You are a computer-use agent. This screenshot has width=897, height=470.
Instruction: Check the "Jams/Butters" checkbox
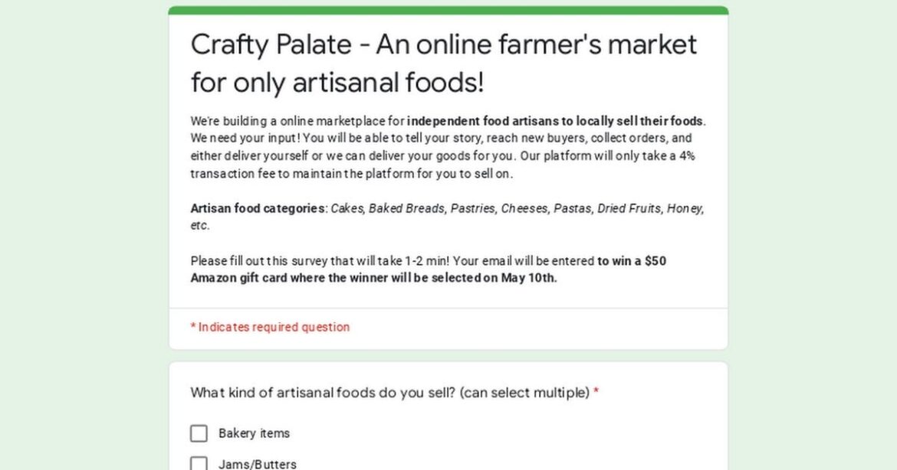pyautogui.click(x=199, y=462)
